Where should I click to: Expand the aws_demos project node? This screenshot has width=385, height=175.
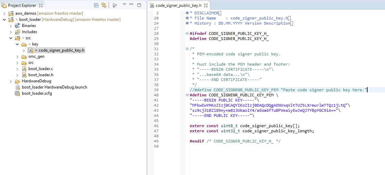tap(4, 13)
